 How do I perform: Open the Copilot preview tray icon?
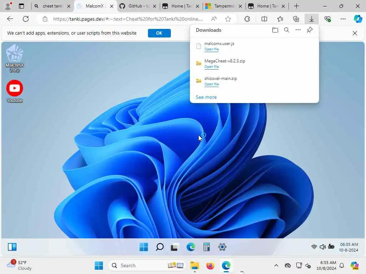tap(355, 265)
